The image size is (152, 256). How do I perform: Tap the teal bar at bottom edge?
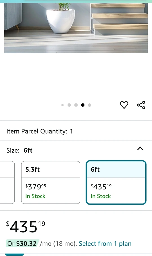point(14,255)
